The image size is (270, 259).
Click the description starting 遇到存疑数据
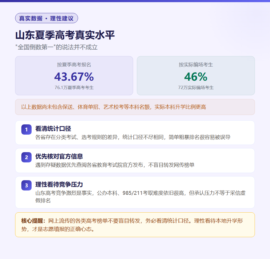(115, 165)
